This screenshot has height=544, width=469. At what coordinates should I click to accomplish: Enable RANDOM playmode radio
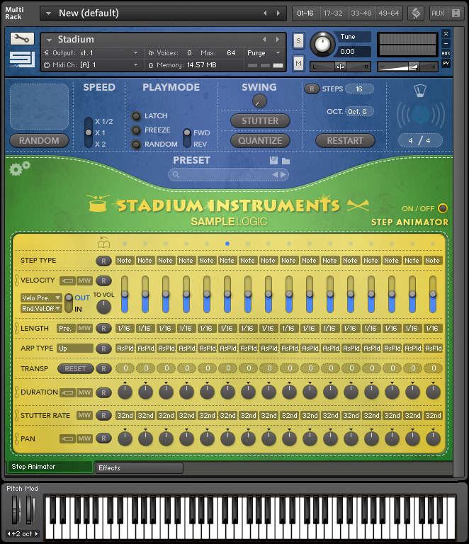(x=136, y=144)
